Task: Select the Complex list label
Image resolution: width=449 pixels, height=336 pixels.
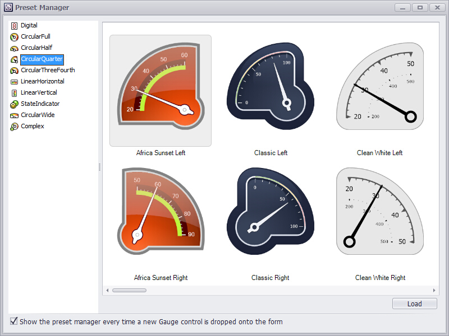Action: [x=33, y=126]
